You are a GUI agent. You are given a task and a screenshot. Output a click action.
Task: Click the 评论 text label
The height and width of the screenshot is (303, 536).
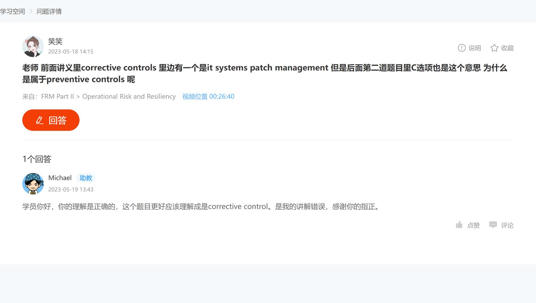click(507, 225)
